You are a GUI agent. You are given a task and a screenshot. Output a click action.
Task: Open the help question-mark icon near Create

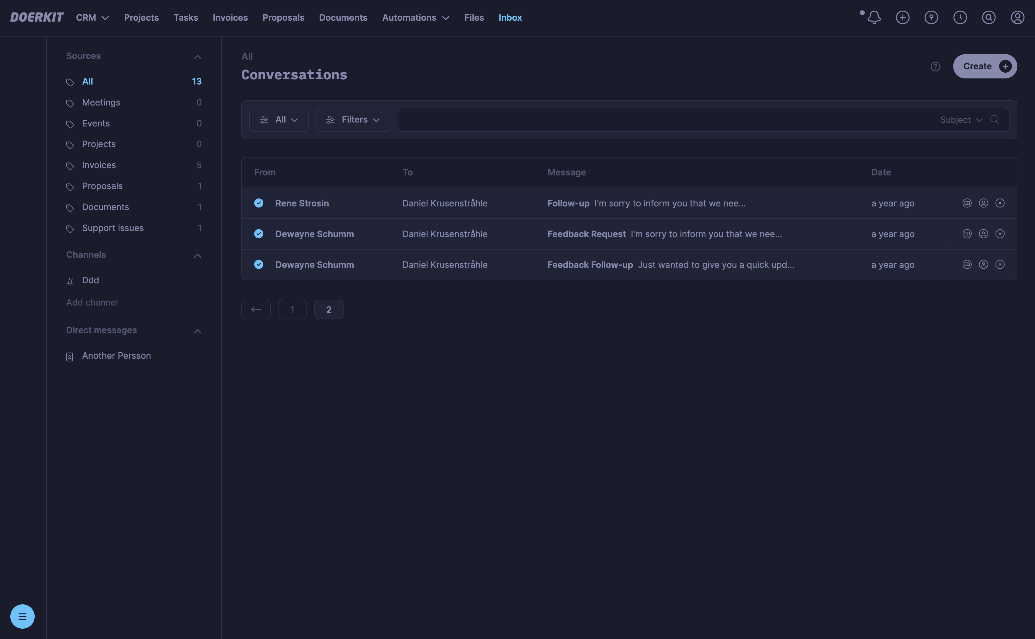click(x=935, y=66)
